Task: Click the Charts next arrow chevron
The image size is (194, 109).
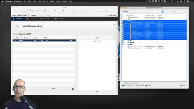Action: [x=115, y=38]
